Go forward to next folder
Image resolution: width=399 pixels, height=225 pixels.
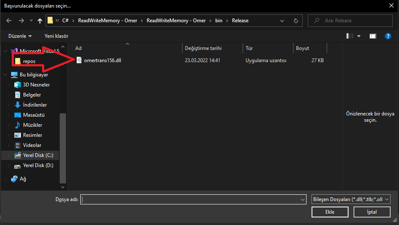pyautogui.click(x=21, y=21)
